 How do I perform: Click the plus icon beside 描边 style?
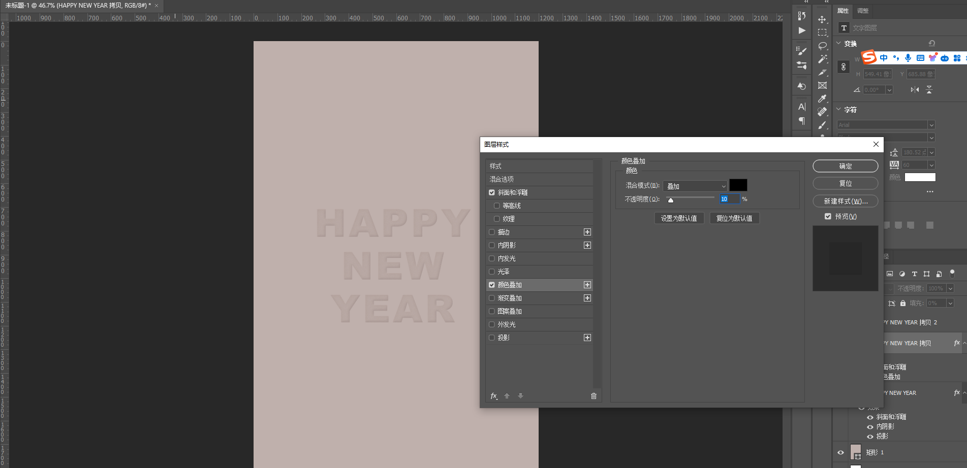click(x=587, y=232)
